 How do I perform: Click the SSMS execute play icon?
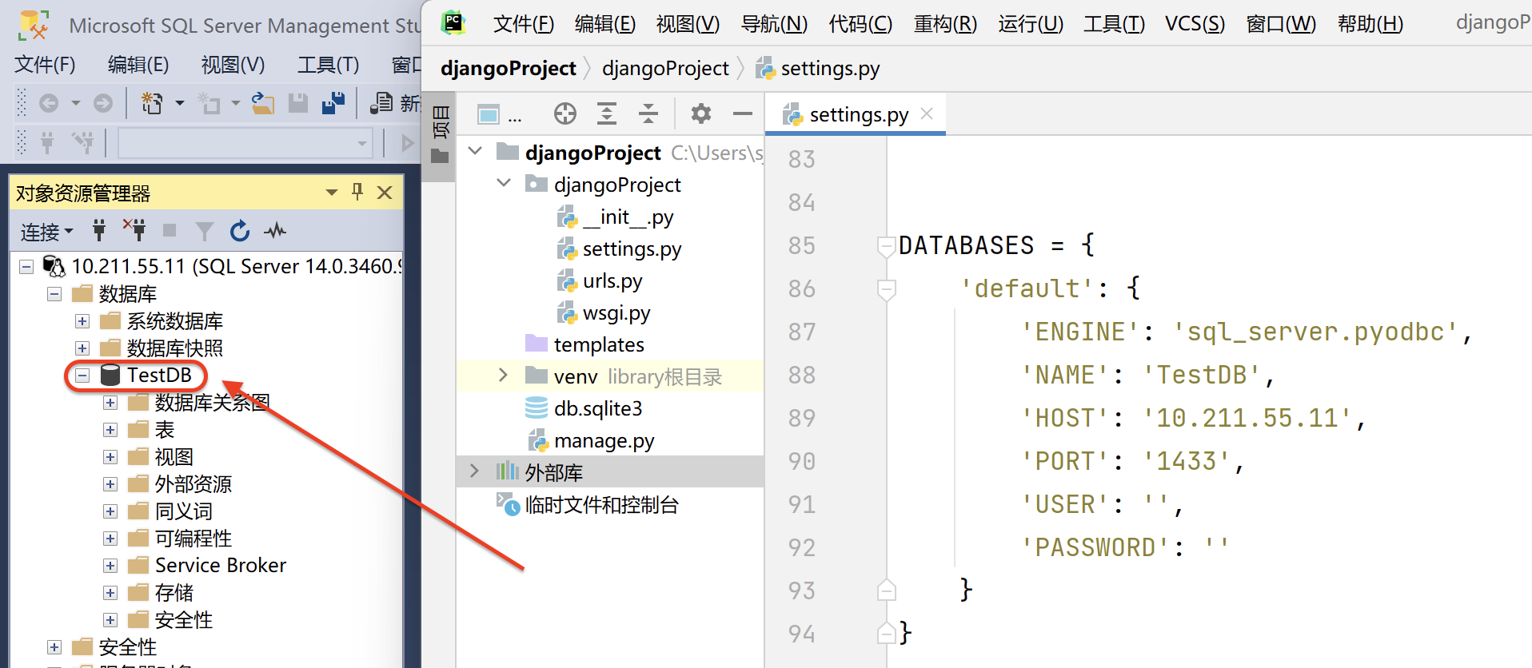click(x=408, y=143)
